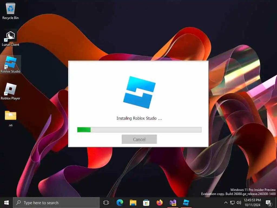This screenshot has height=208, width=277.
Task: Select the Lunar Client desktop shortcut
Action: [11, 38]
